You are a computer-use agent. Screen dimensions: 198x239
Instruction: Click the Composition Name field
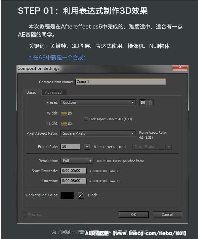pyautogui.click(x=120, y=82)
